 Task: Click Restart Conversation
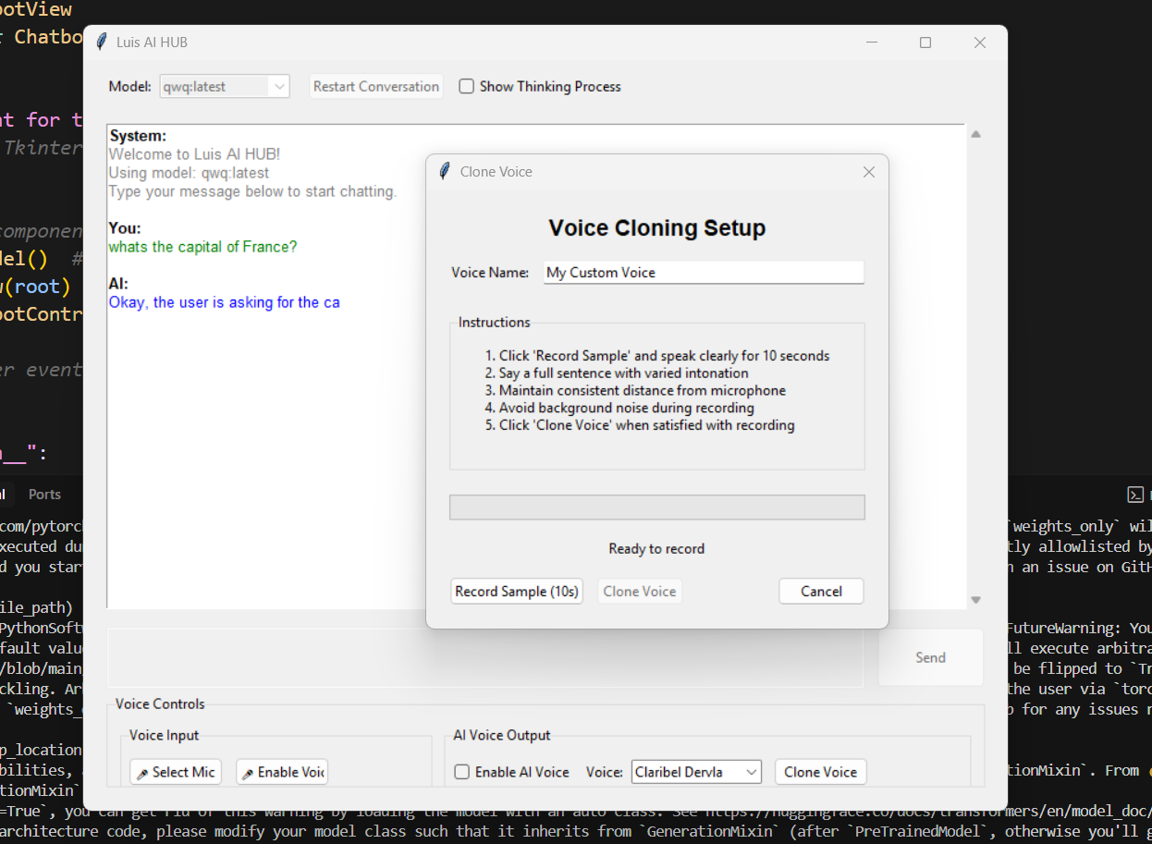(x=375, y=86)
